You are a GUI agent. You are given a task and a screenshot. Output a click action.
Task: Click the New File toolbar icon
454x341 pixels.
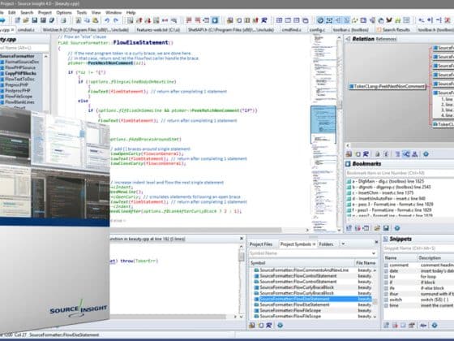click(x=18, y=20)
